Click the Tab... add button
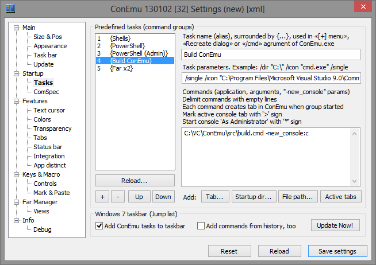The height and width of the screenshot is (265, 376). click(x=215, y=197)
